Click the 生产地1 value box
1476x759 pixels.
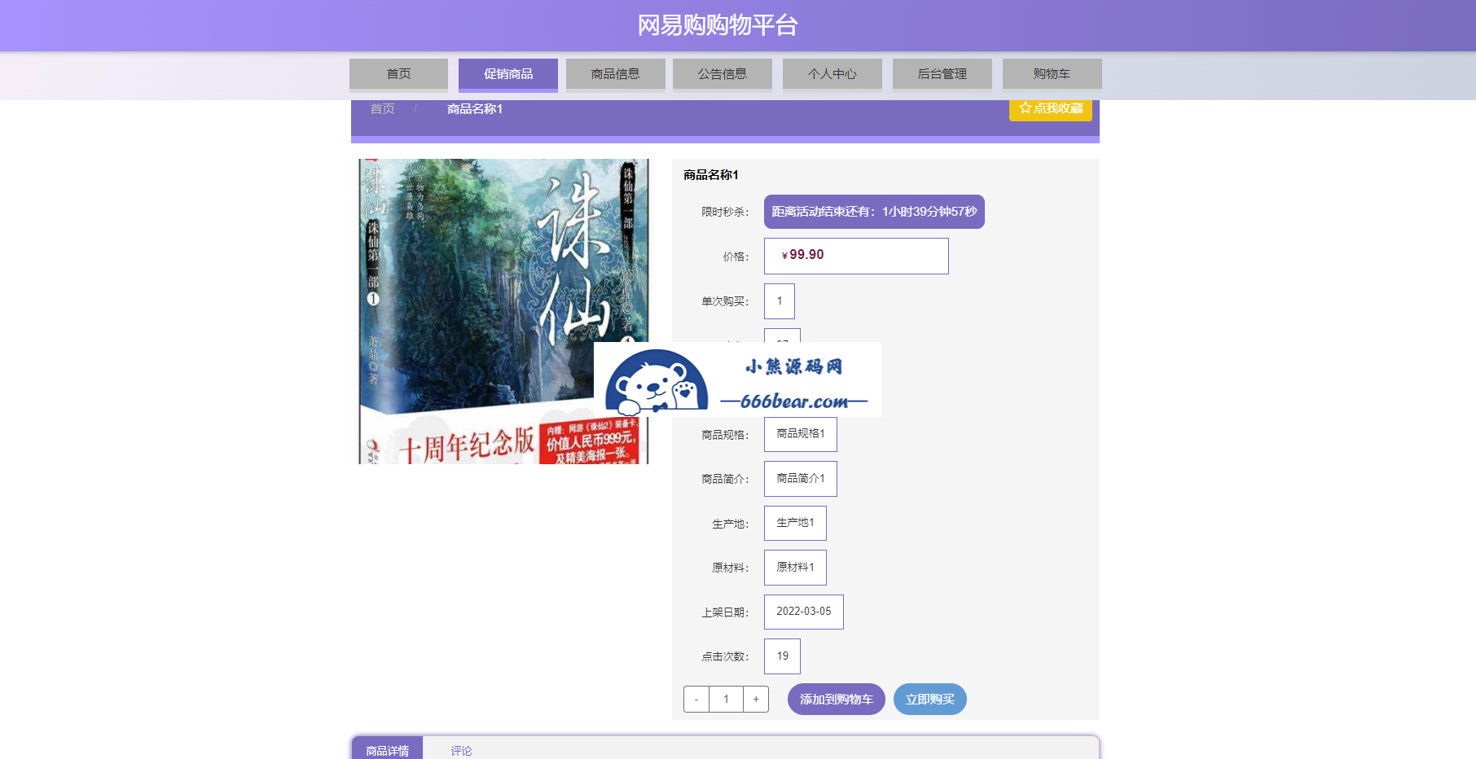pos(795,523)
